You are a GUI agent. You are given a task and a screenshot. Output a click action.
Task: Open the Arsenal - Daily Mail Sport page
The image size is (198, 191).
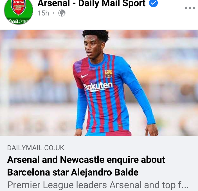pyautogui.click(x=91, y=3)
